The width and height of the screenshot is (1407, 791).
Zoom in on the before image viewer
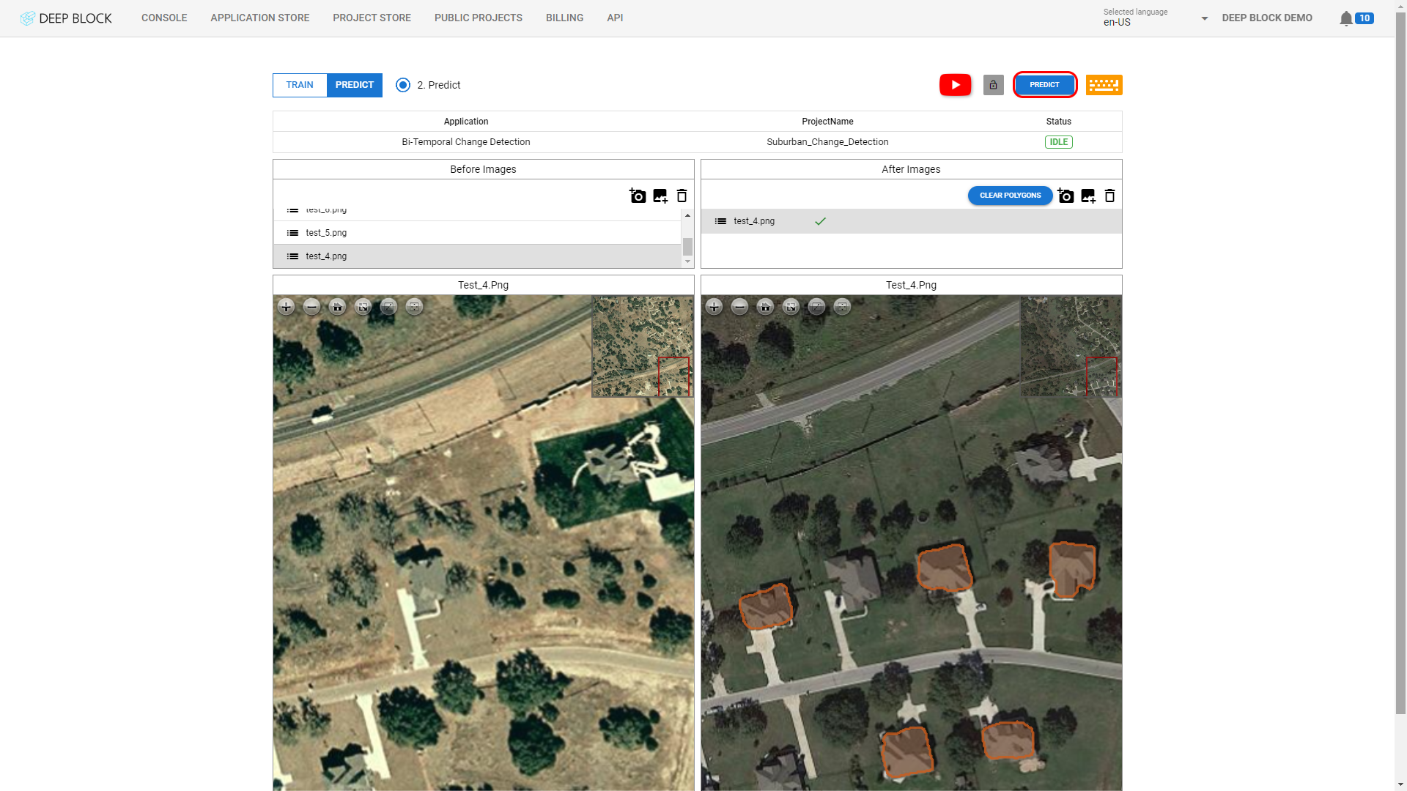[x=286, y=307]
